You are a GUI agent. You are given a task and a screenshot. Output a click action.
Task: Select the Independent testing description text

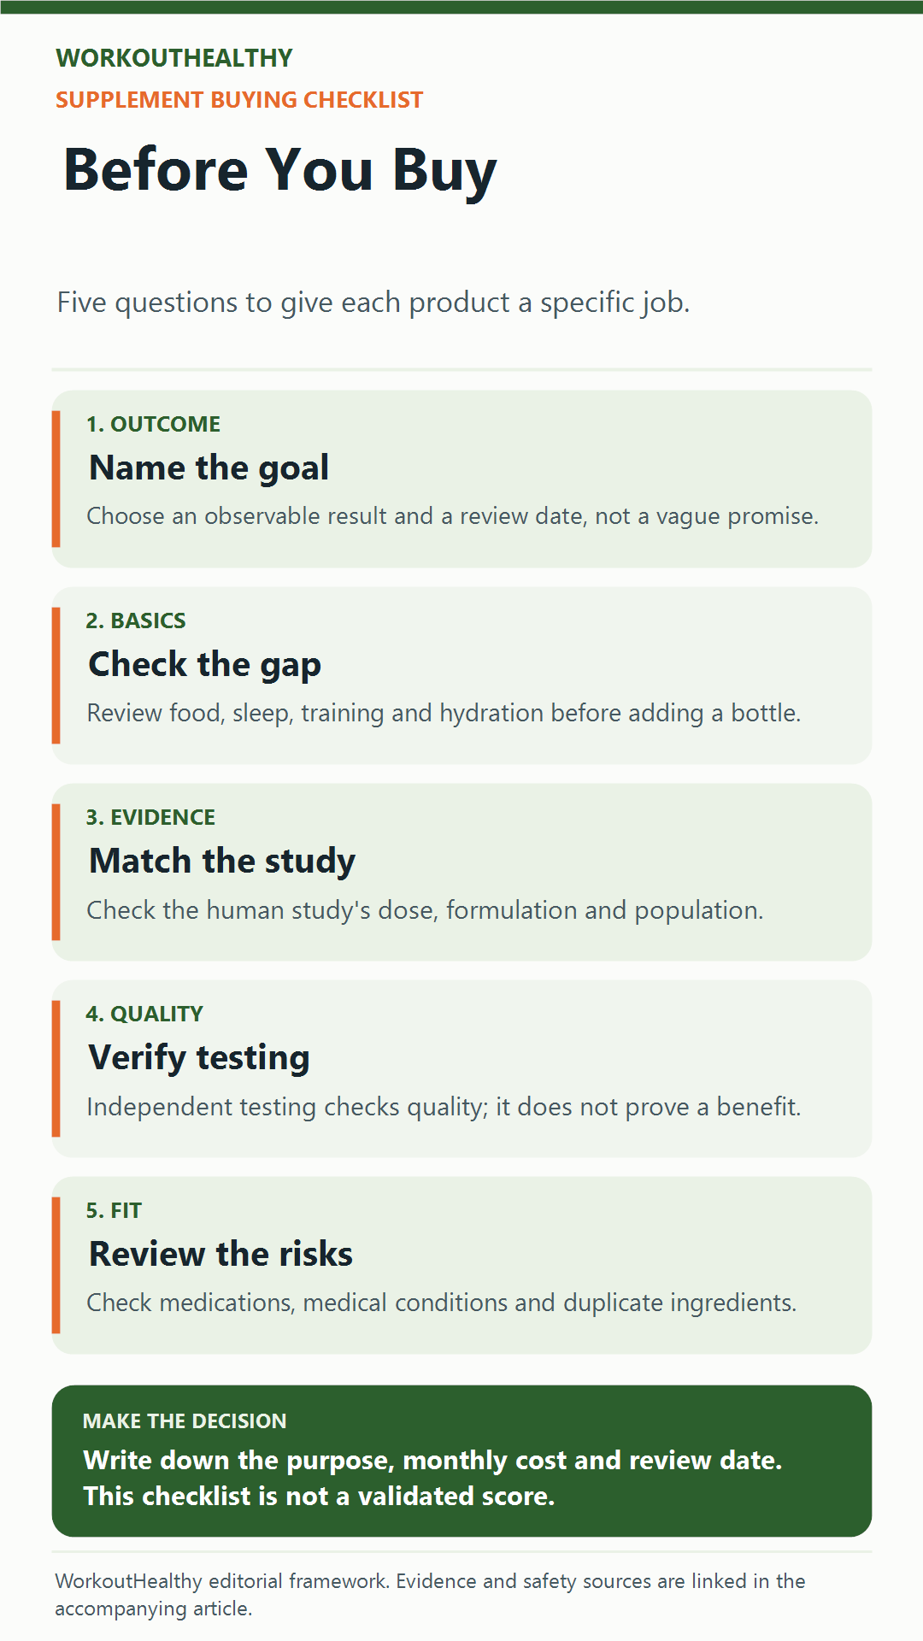[x=444, y=1107]
